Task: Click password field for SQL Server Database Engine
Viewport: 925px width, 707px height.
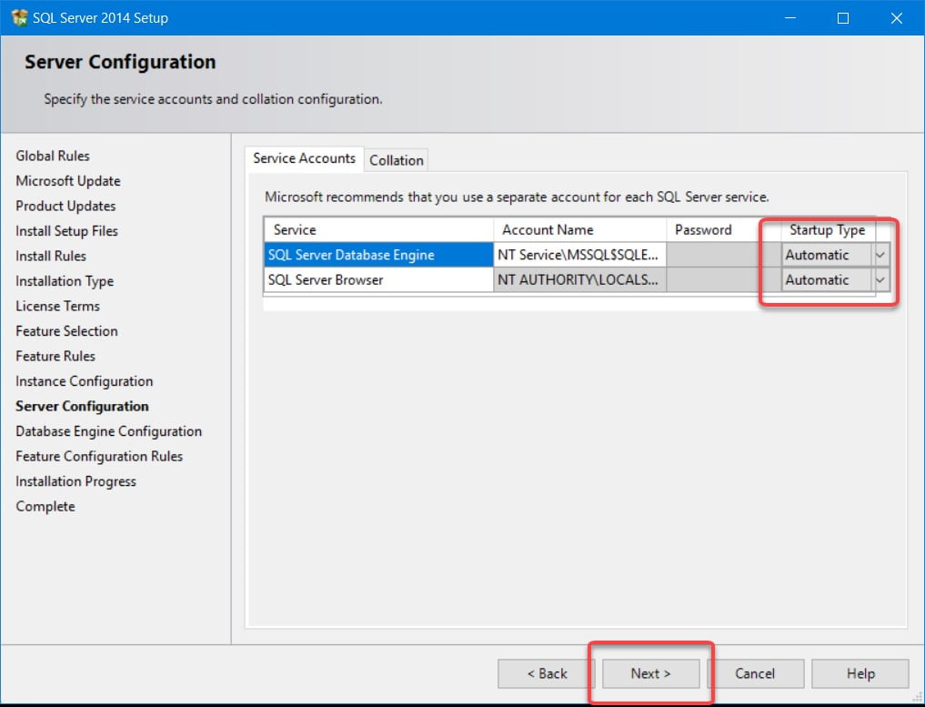Action: pyautogui.click(x=724, y=255)
